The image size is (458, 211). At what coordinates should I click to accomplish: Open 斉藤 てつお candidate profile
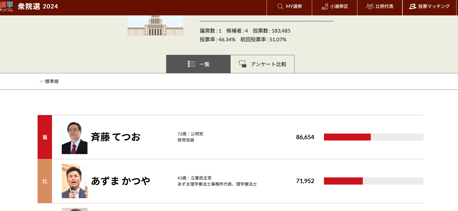tap(116, 137)
